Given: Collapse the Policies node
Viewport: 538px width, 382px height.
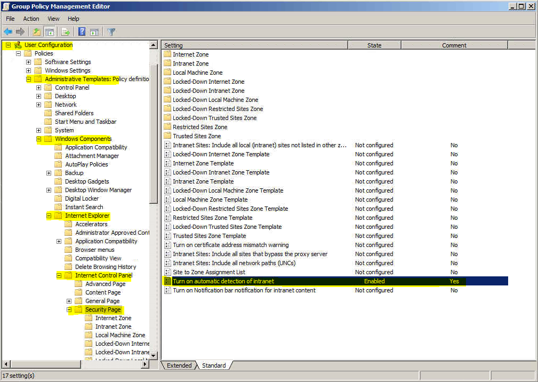Looking at the screenshot, I should (x=19, y=53).
